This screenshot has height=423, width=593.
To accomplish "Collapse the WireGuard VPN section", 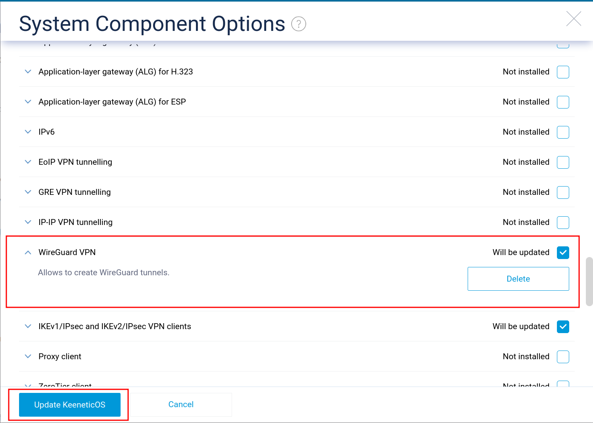I will click(28, 252).
